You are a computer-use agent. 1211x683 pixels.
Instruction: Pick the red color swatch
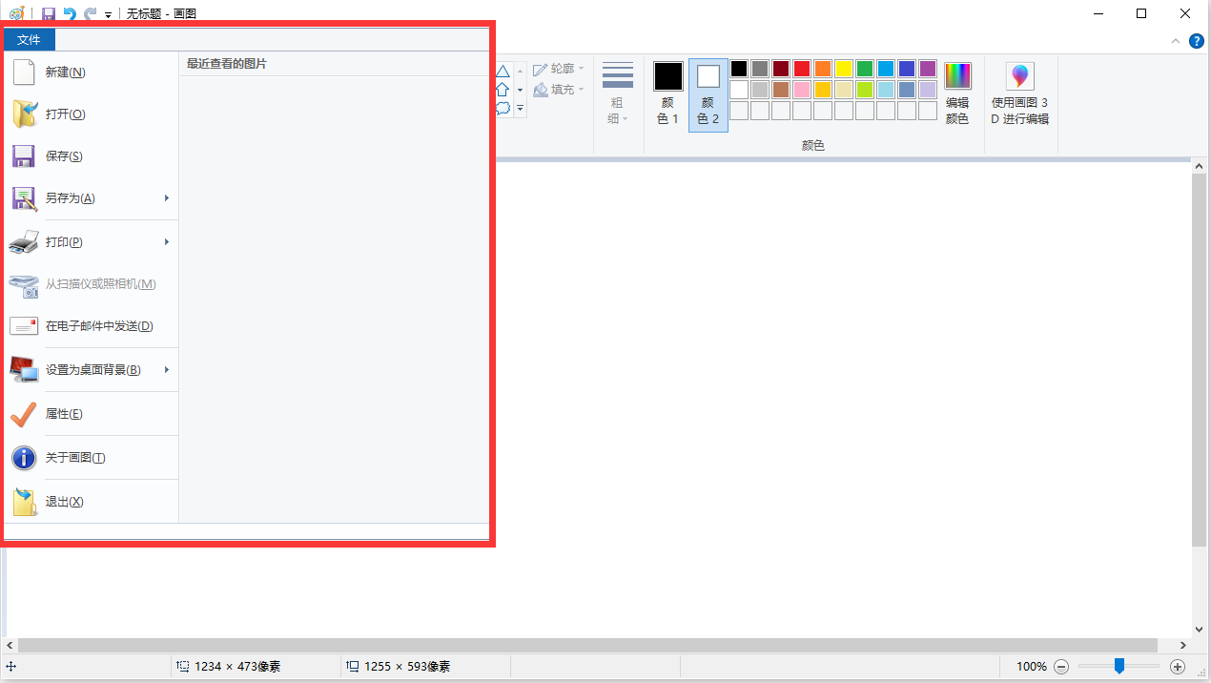[802, 69]
